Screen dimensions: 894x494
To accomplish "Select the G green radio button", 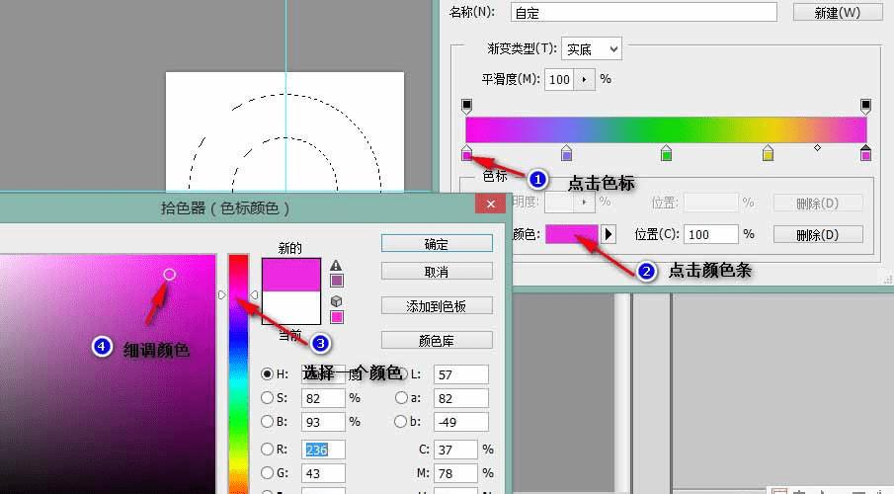I will [267, 473].
